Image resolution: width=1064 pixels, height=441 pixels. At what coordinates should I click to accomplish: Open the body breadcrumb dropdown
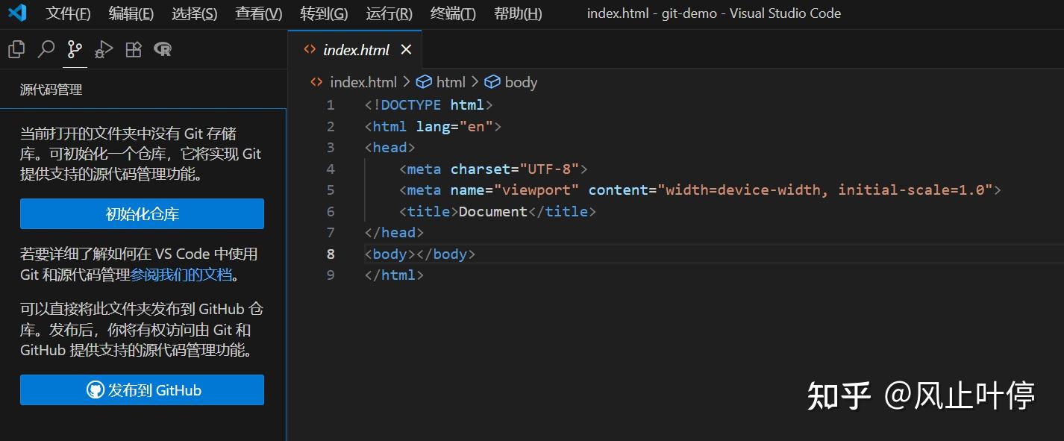(519, 82)
